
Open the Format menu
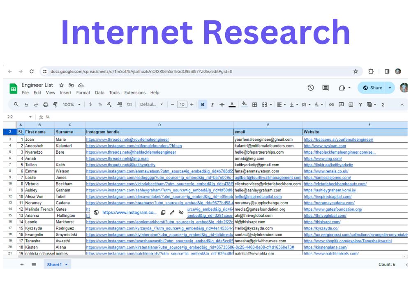pos(83,92)
